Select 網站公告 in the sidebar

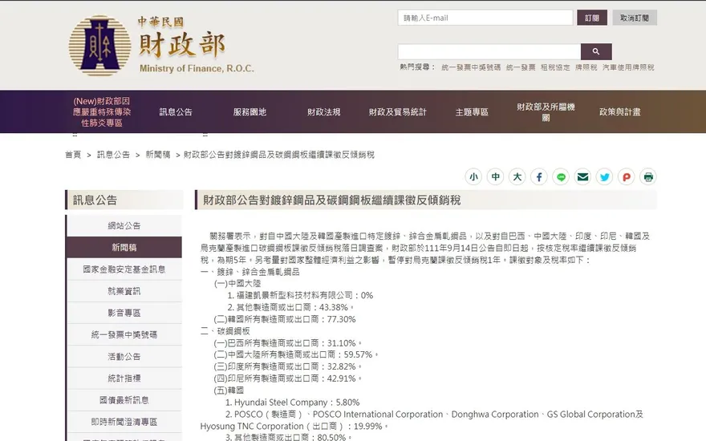coord(124,226)
